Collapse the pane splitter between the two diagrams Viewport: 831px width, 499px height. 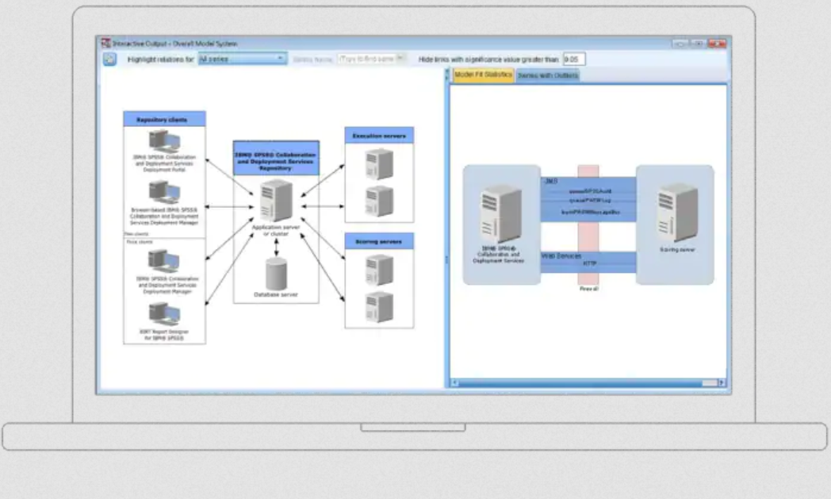coord(446,74)
